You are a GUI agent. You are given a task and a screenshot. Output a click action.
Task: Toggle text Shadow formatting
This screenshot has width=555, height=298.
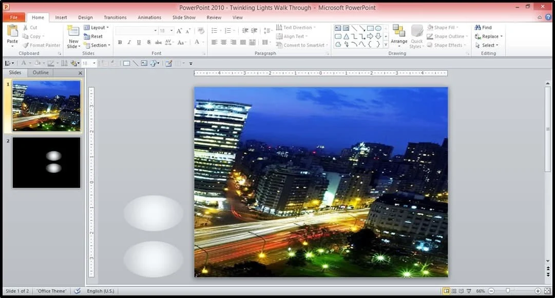(149, 43)
